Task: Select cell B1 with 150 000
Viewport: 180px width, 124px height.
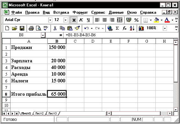Action: [x=57, y=47]
